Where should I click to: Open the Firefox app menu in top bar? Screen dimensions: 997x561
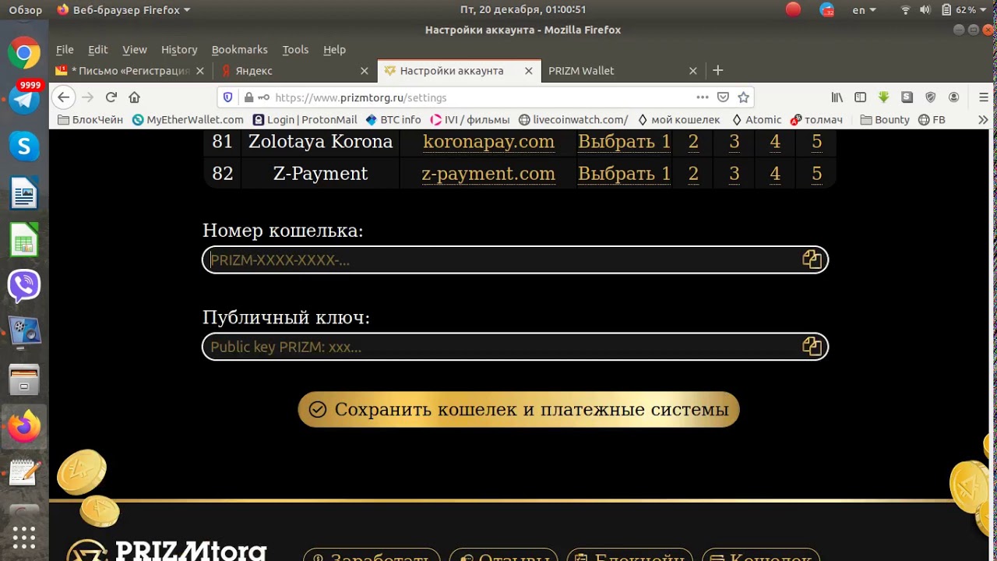coord(124,10)
